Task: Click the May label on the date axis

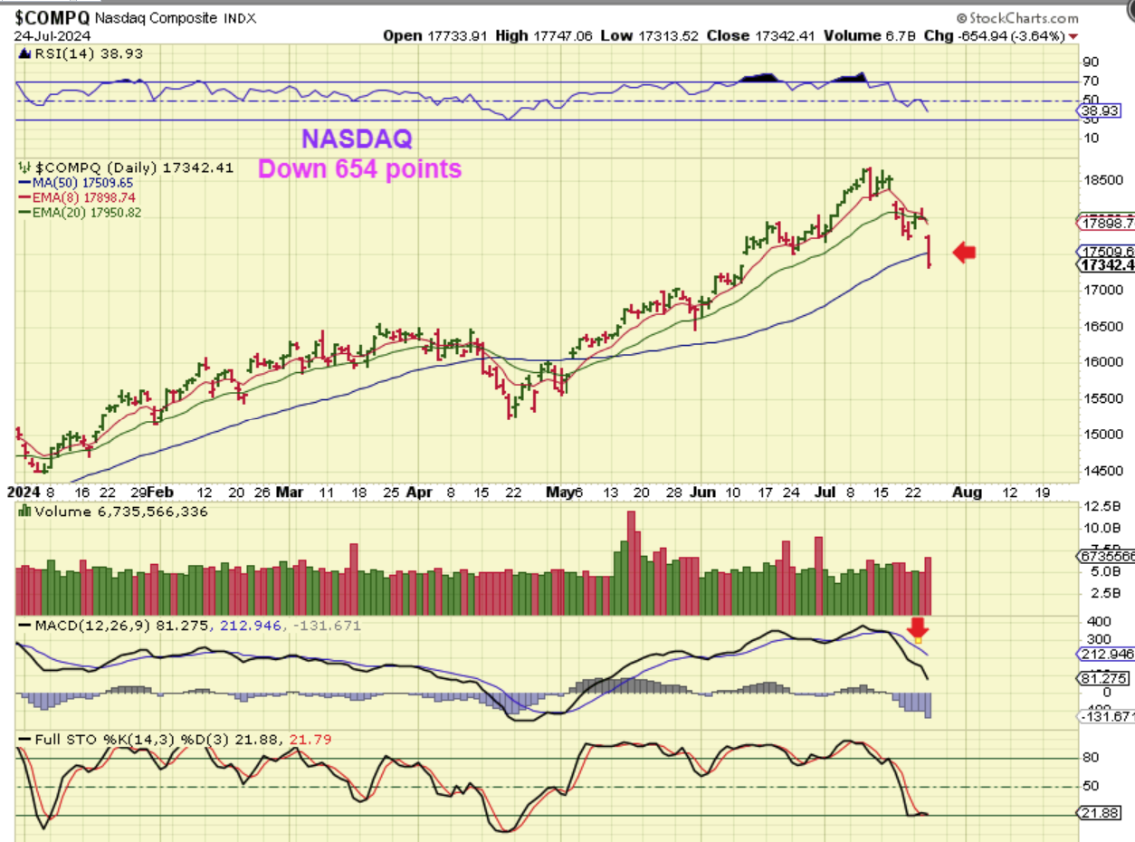Action: point(560,492)
